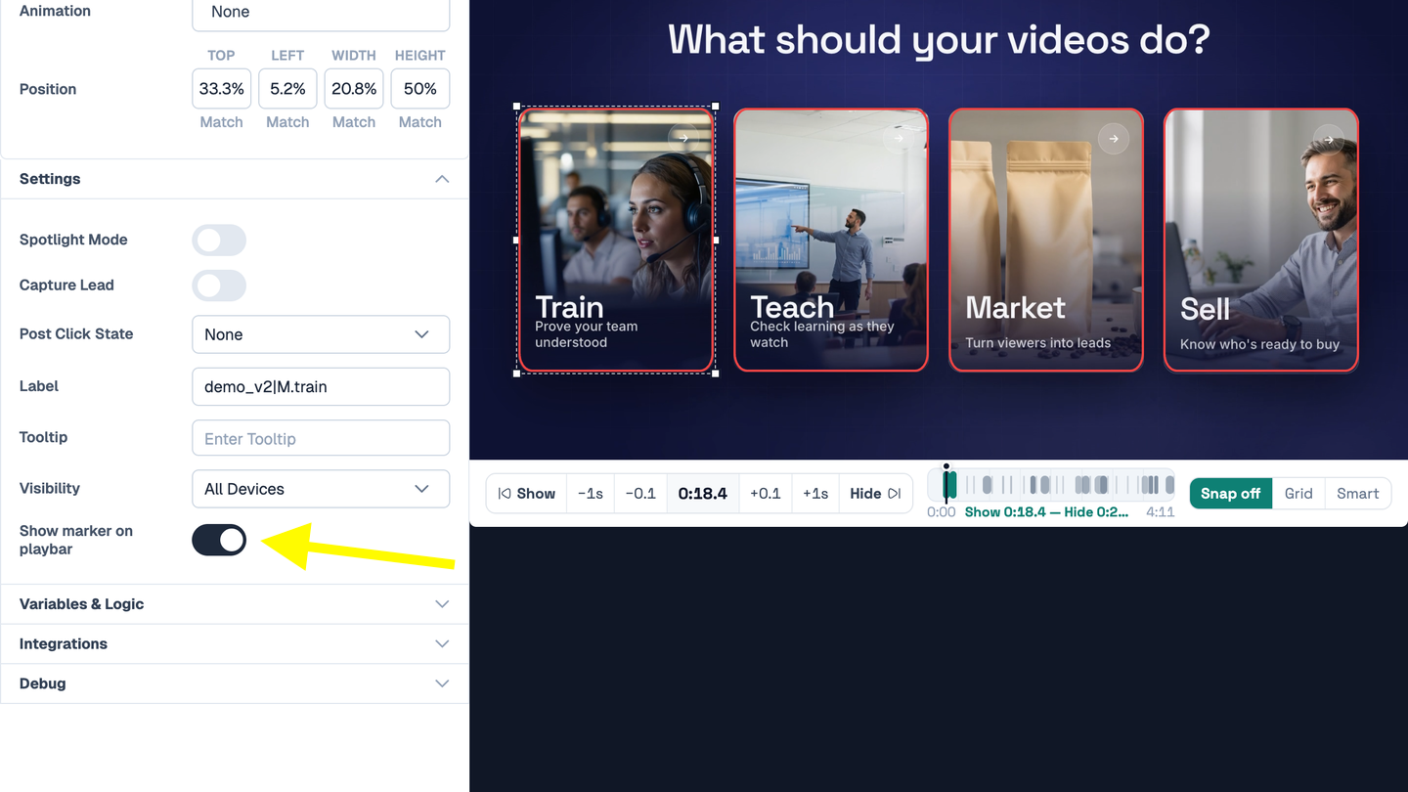Select the Snap off option

[1230, 494]
